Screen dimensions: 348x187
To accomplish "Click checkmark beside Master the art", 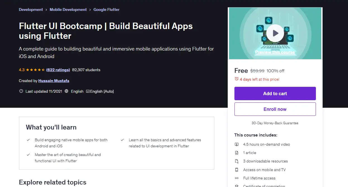I will 28,155.
